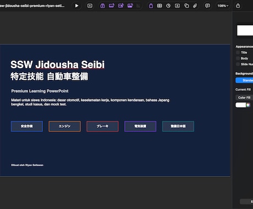Click the purple slide icon with one-line text
253x209 pixels.
tap(112, 5)
